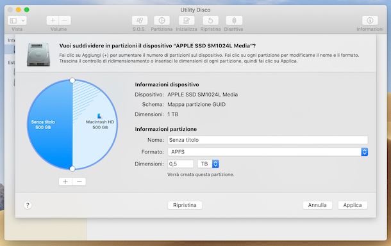Click the Vista sidebar view icon
391x246 pixels.
point(13,20)
